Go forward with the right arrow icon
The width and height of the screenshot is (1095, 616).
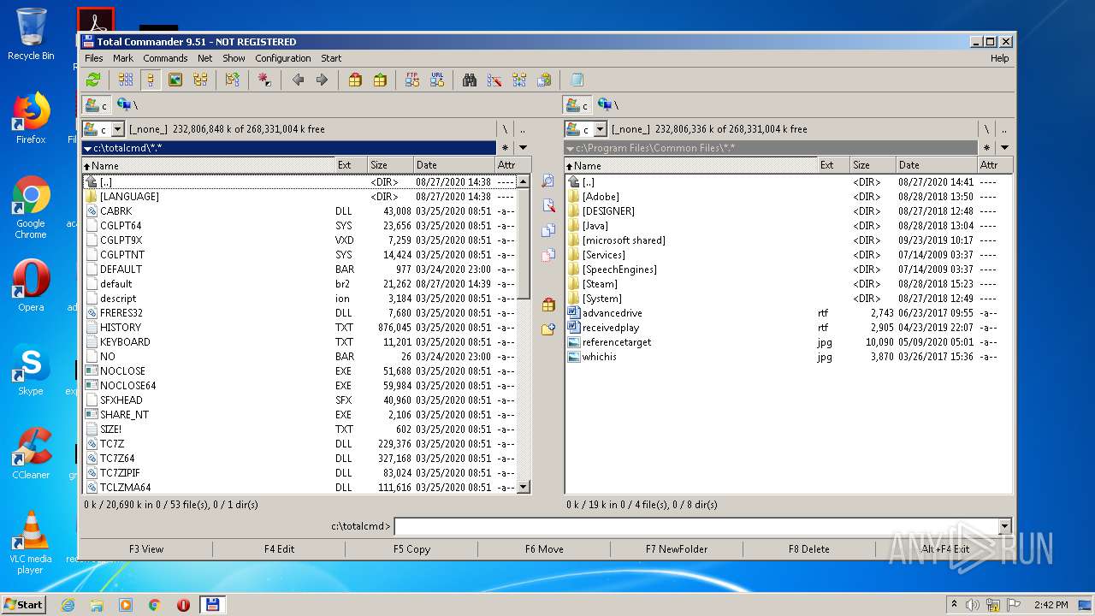pyautogui.click(x=322, y=80)
